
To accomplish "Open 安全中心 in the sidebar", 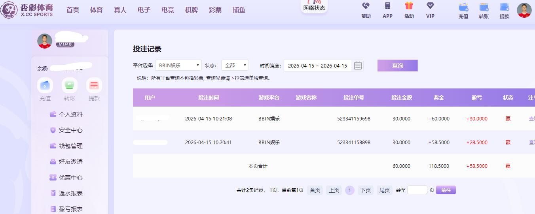I will click(x=70, y=130).
